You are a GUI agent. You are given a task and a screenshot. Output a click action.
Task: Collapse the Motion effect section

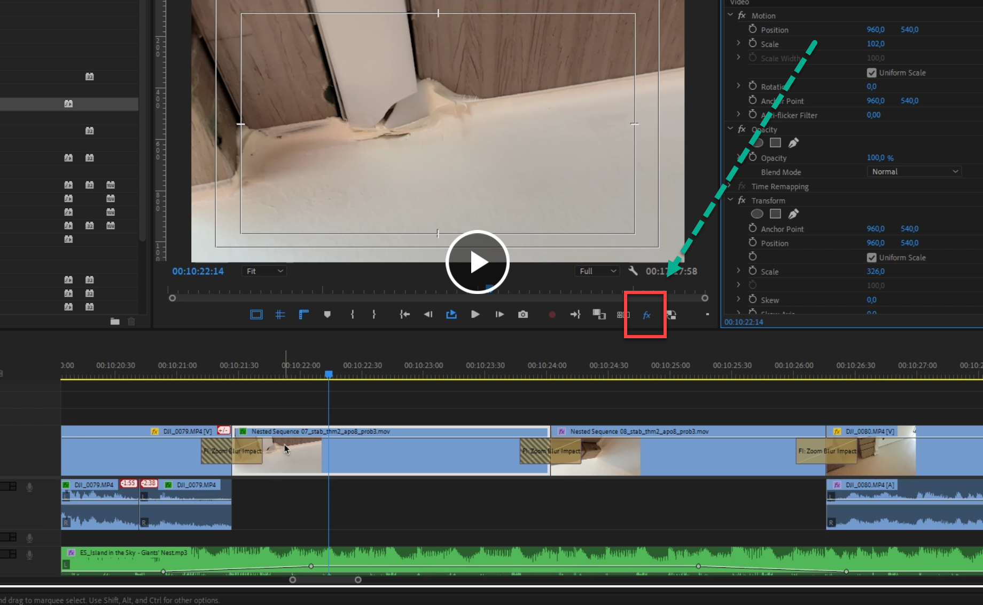[x=730, y=15]
